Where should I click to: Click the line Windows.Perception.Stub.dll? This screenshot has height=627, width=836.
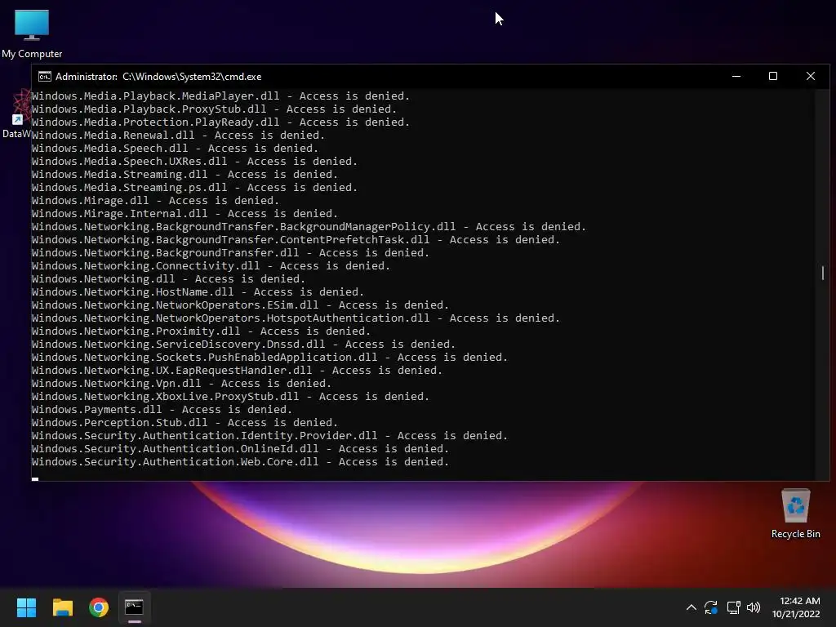pos(185,423)
